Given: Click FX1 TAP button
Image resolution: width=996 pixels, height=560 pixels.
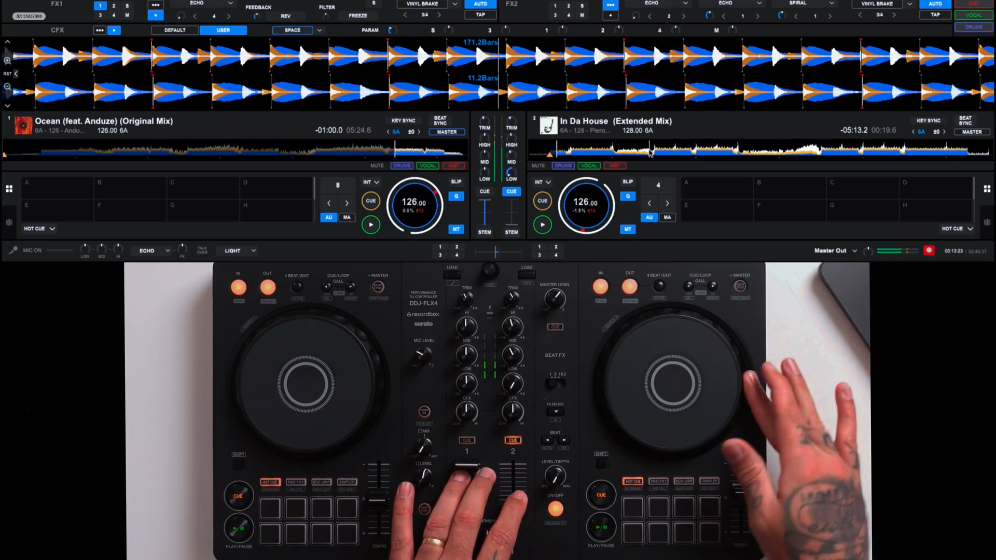Looking at the screenshot, I should 480,15.
